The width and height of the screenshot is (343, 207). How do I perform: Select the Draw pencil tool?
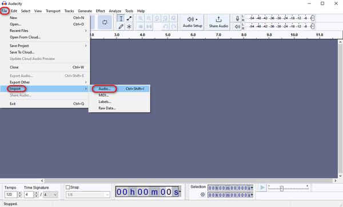[121, 27]
